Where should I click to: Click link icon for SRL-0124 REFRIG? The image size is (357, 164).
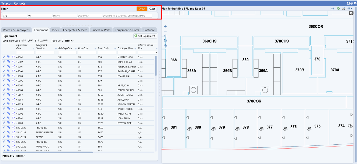click(x=9, y=137)
